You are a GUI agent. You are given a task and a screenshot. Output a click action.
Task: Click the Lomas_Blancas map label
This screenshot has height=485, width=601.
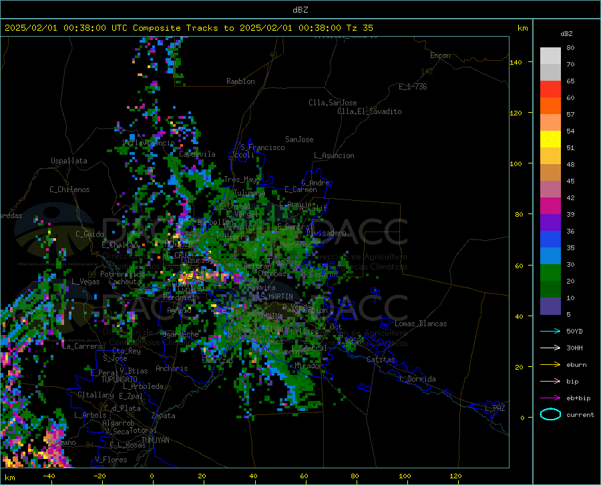(x=421, y=324)
